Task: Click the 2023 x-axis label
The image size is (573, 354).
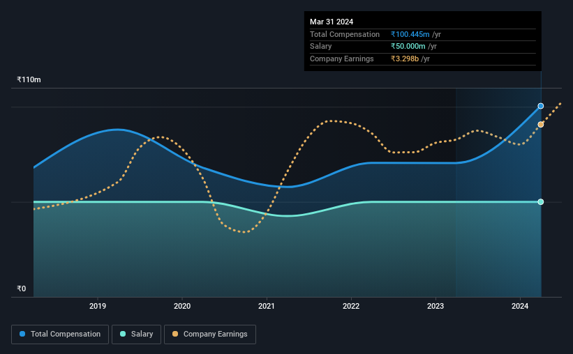Action: click(x=436, y=306)
